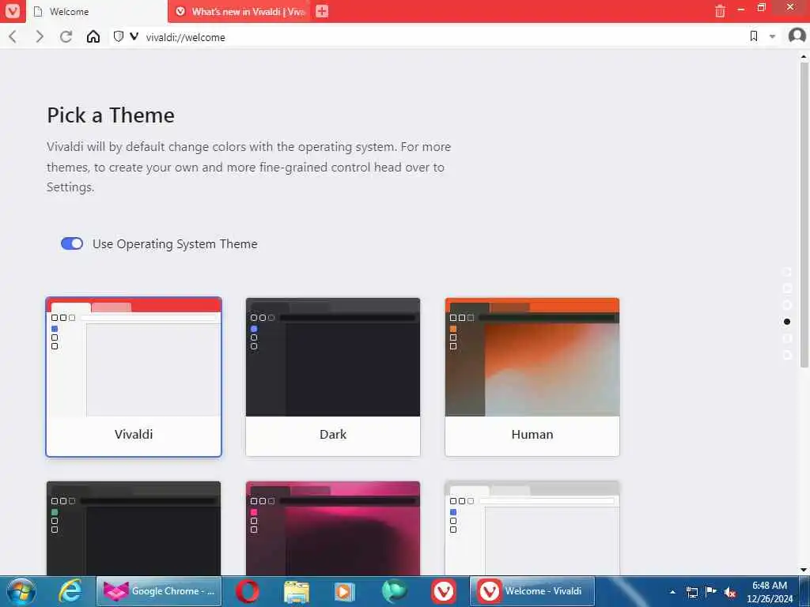Screen dimensions: 810x607
Task: Open the network status tray icon
Action: coord(691,592)
